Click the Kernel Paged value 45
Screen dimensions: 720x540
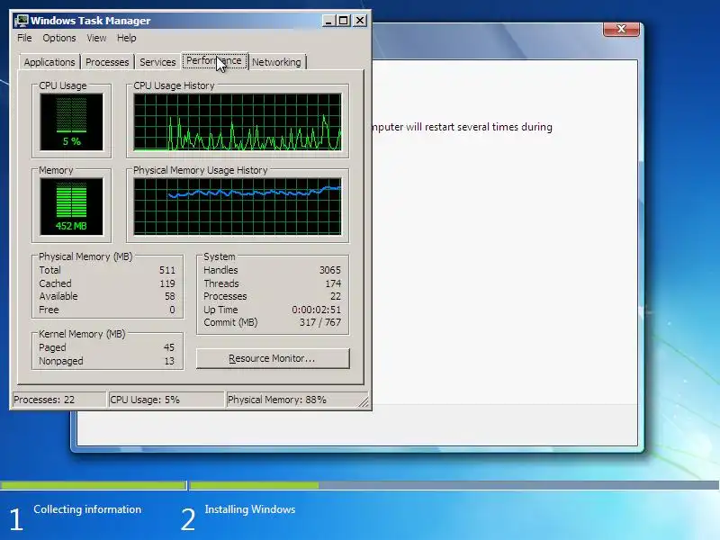click(169, 347)
